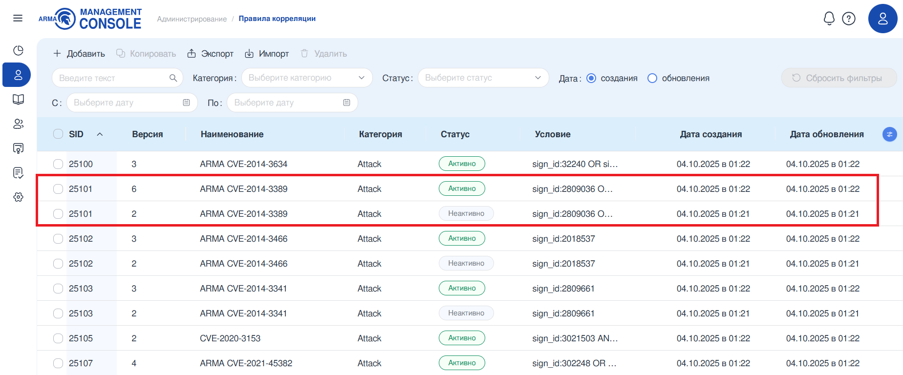Click the Администрирование breadcrumb
The width and height of the screenshot is (903, 375).
point(192,19)
